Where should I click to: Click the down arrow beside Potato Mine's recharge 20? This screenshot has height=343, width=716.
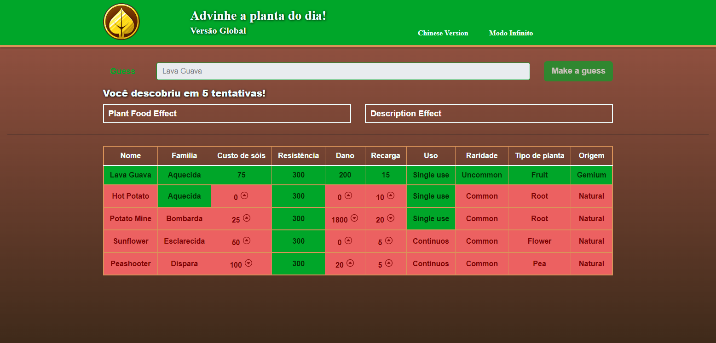391,218
